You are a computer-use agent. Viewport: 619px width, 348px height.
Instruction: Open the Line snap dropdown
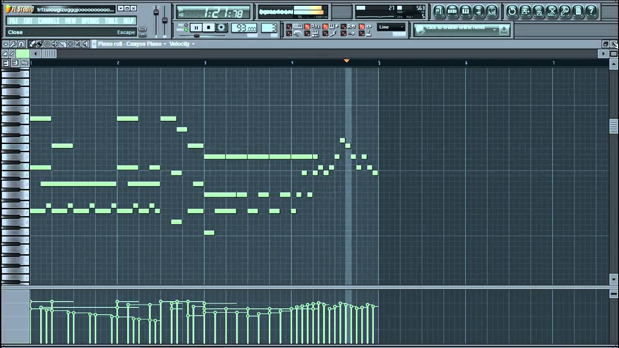[x=391, y=27]
